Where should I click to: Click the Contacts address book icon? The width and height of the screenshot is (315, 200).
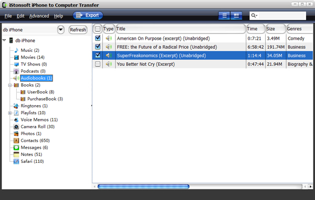pos(16,140)
